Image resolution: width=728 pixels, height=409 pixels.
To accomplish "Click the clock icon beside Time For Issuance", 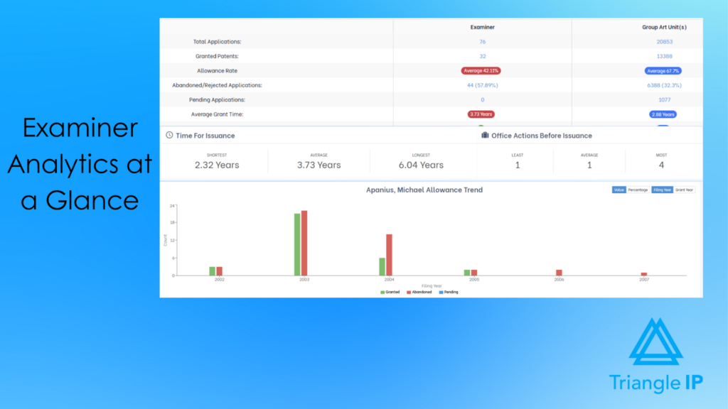I will 168,135.
